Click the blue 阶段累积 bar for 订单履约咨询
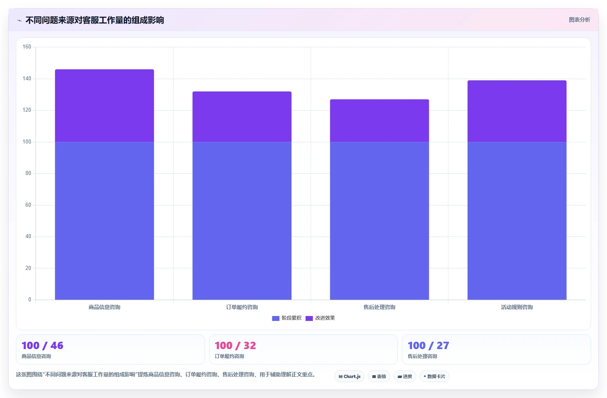This screenshot has height=398, width=607. pos(242,221)
